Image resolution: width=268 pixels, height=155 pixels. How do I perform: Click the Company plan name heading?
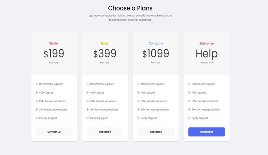click(156, 44)
